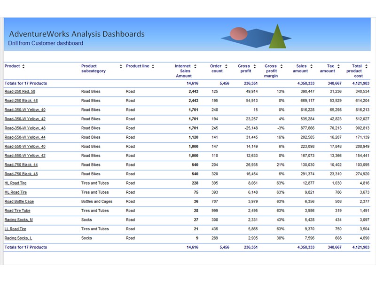
Task: Select Socks subcategory in Racing Socks, M row
Action: (x=86, y=220)
